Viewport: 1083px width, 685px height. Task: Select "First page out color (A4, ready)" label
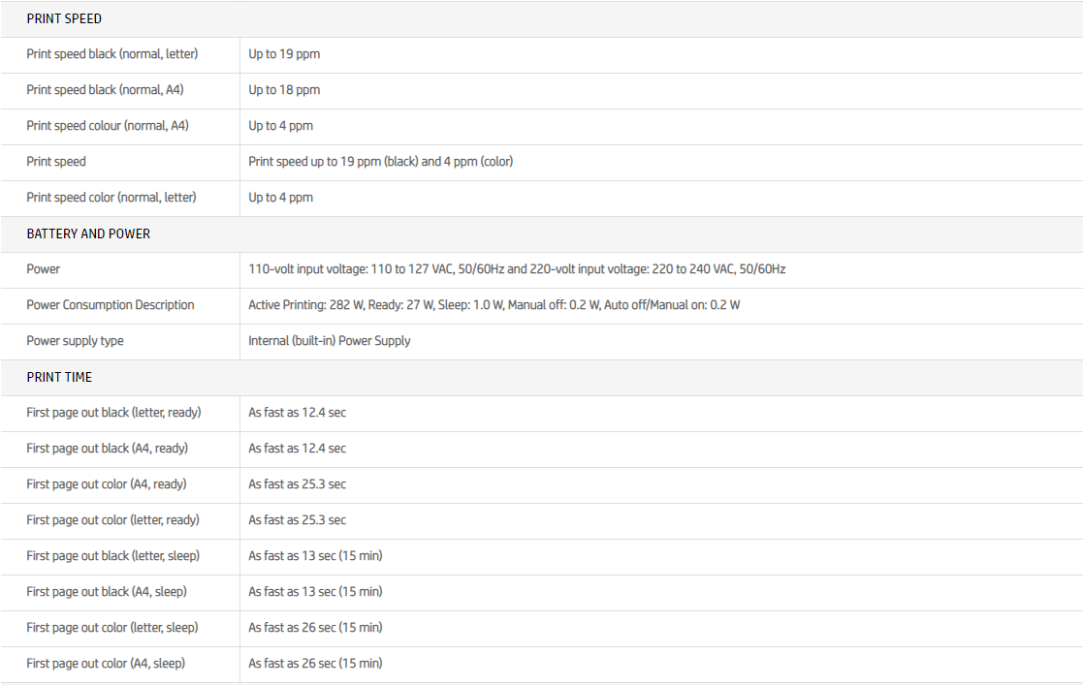pyautogui.click(x=107, y=484)
